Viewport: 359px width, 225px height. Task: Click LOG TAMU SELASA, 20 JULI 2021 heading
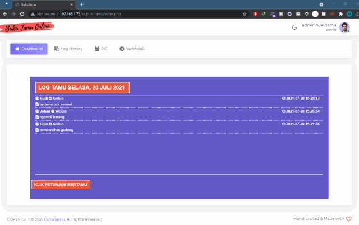pyautogui.click(x=82, y=87)
